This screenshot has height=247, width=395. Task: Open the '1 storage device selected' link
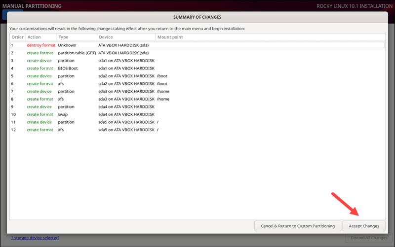[35, 238]
